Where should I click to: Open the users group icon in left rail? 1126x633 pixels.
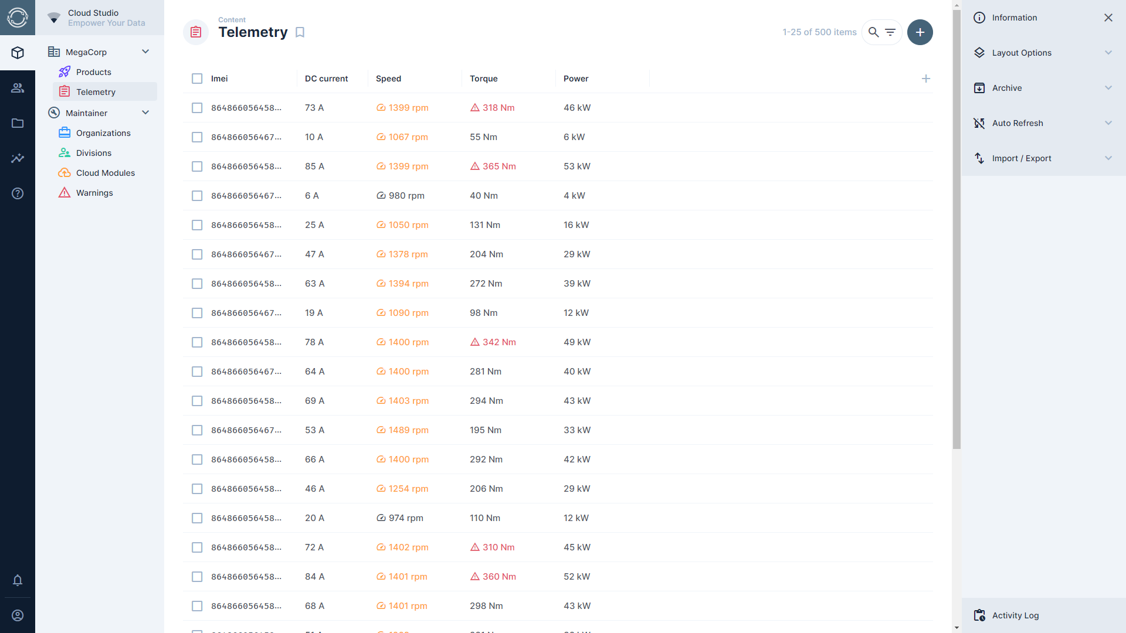(x=18, y=88)
